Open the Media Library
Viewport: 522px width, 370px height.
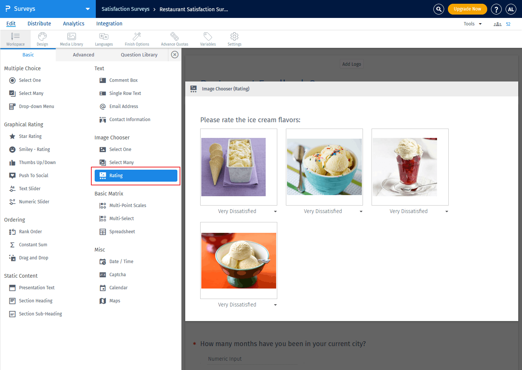[71, 38]
